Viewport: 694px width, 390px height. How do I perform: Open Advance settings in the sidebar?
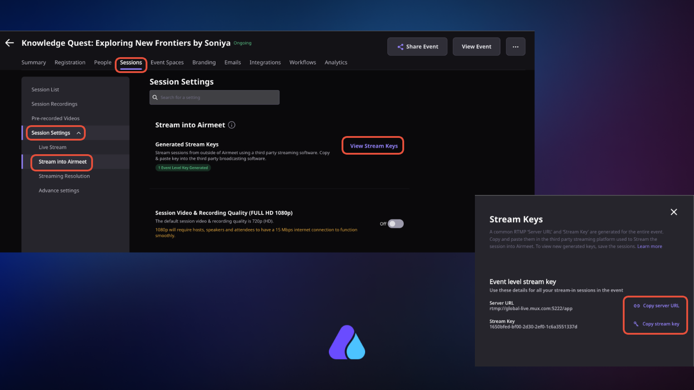[x=59, y=191]
